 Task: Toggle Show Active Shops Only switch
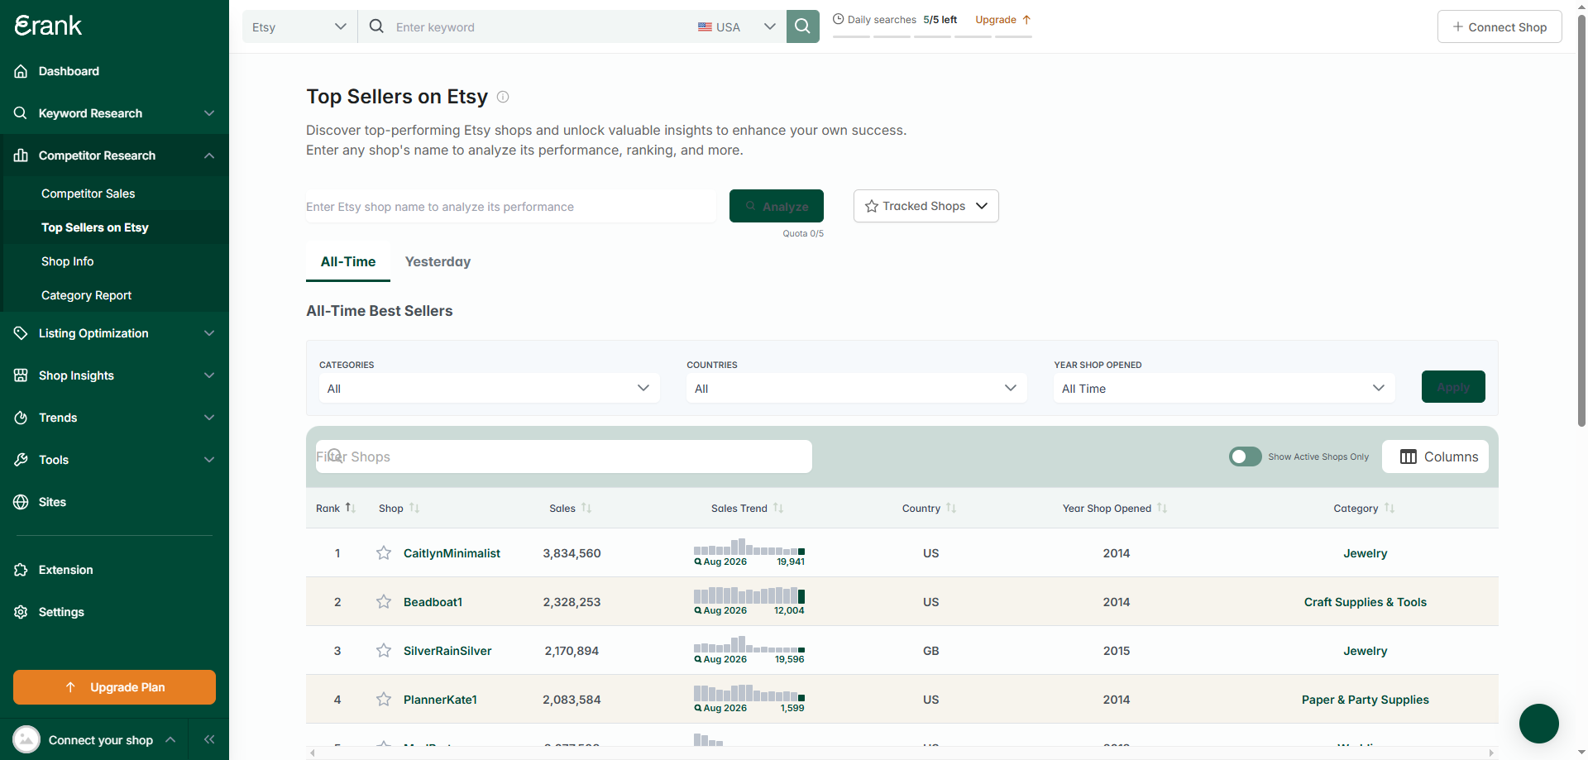[1245, 456]
